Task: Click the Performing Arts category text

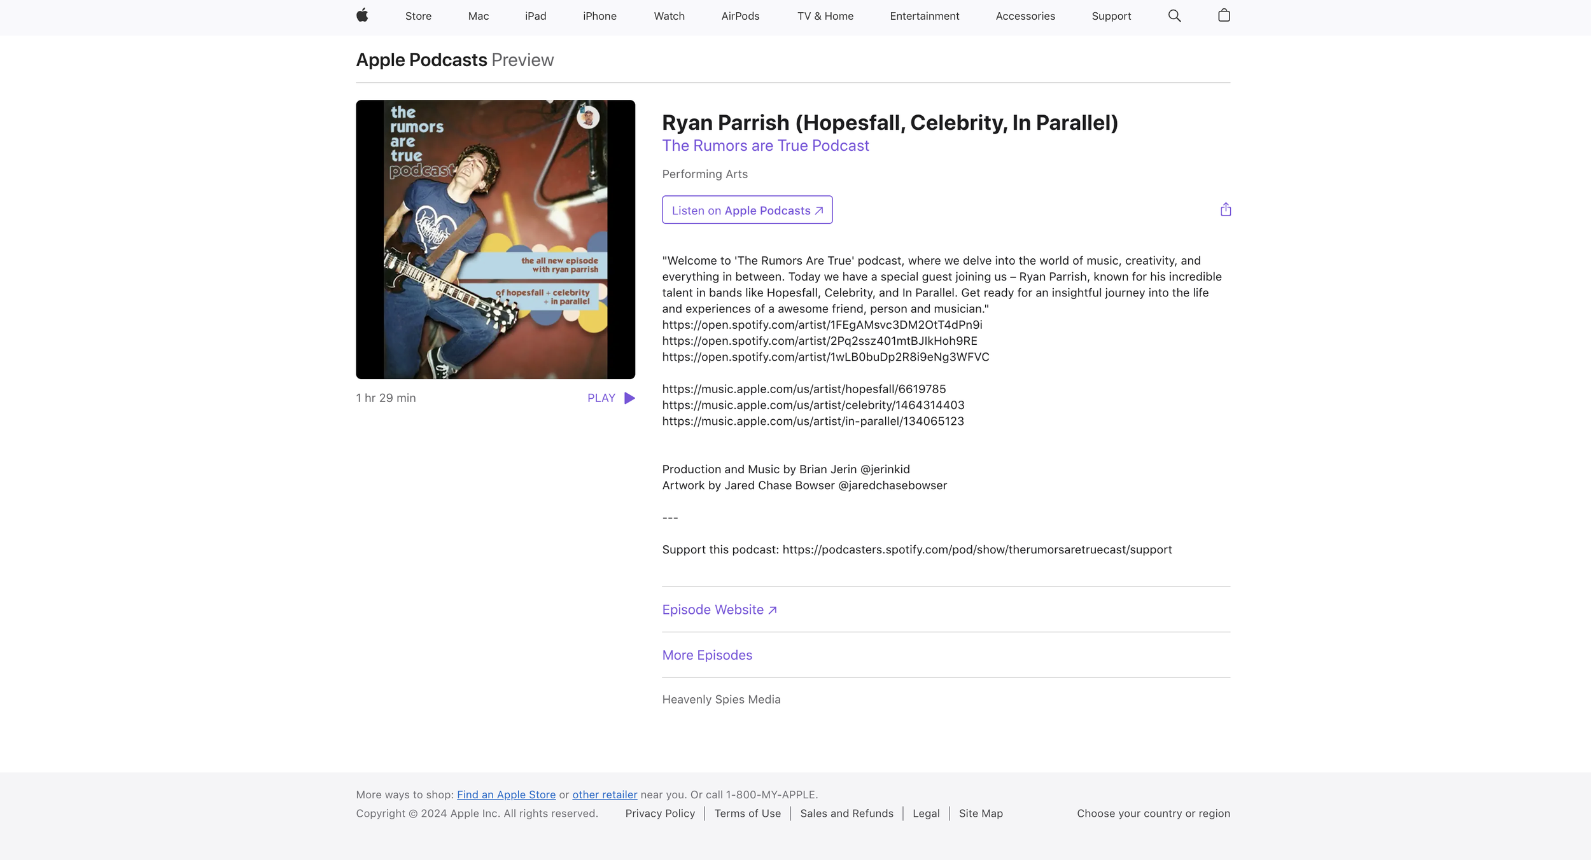Action: [x=704, y=174]
